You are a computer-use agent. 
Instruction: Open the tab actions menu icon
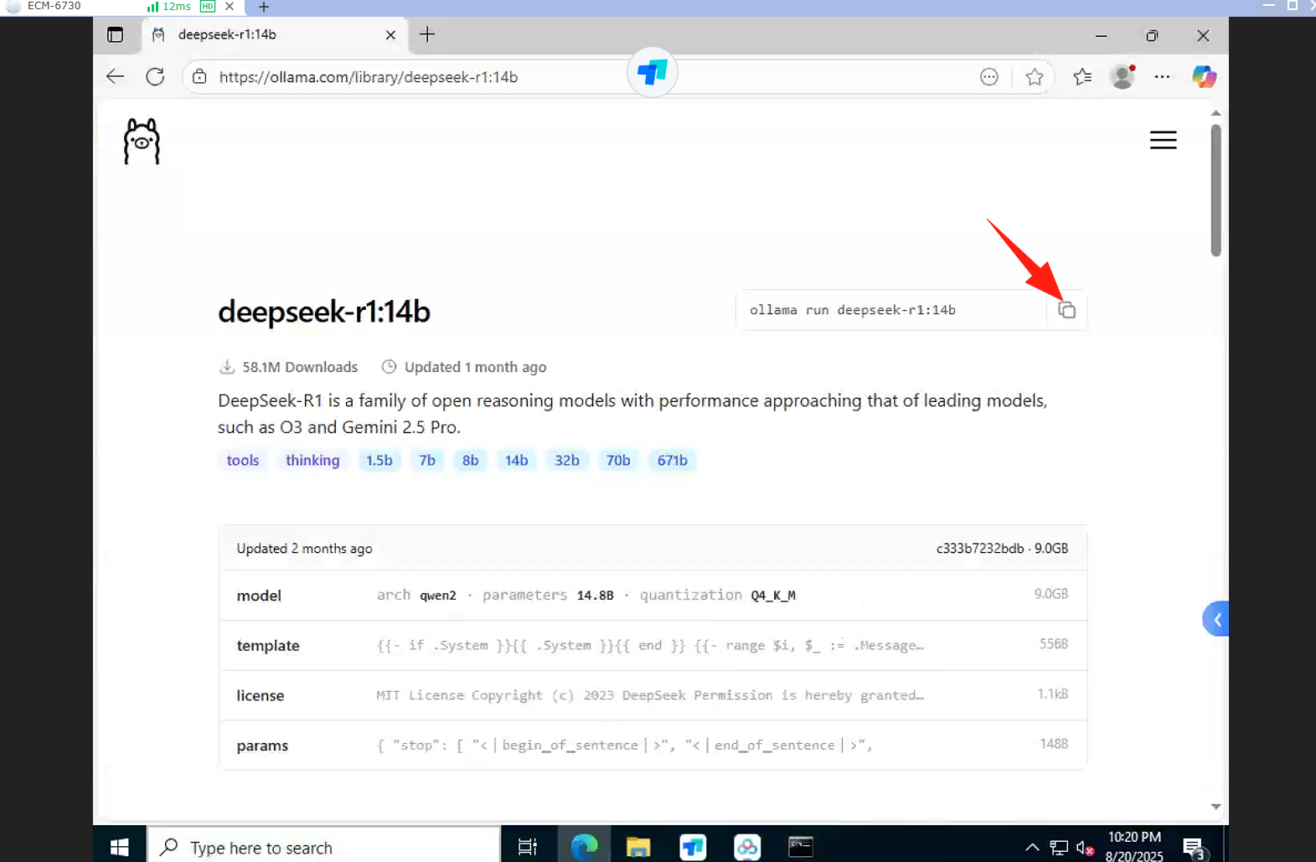(116, 34)
